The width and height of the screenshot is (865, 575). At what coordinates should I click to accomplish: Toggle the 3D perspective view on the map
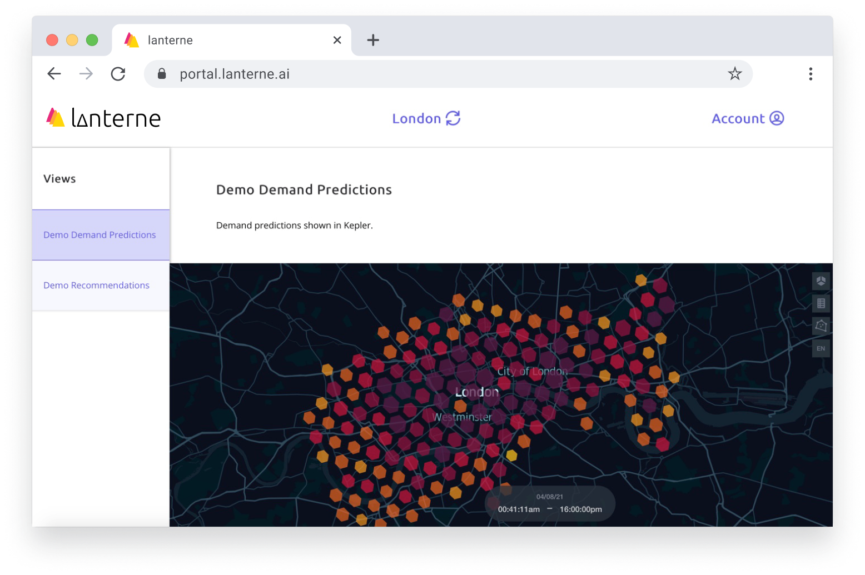(821, 281)
